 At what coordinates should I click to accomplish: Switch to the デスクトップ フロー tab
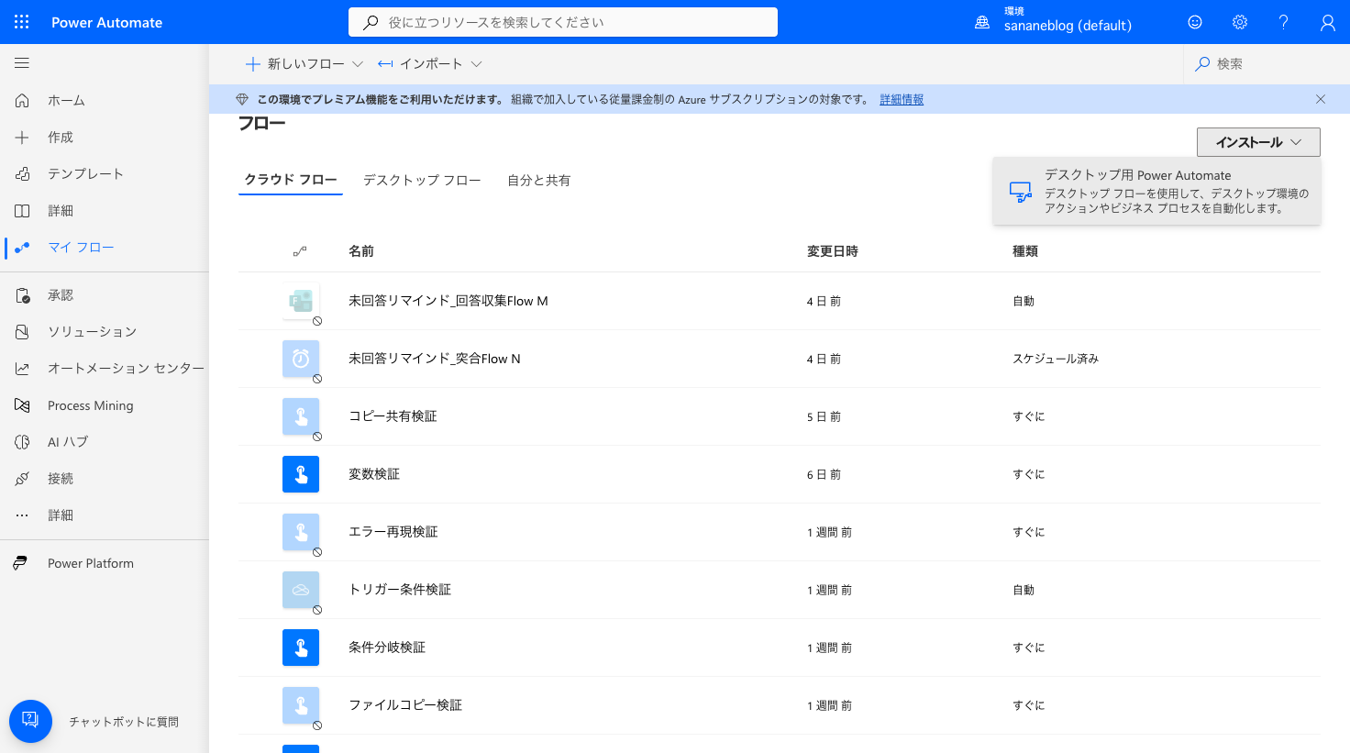pyautogui.click(x=422, y=180)
